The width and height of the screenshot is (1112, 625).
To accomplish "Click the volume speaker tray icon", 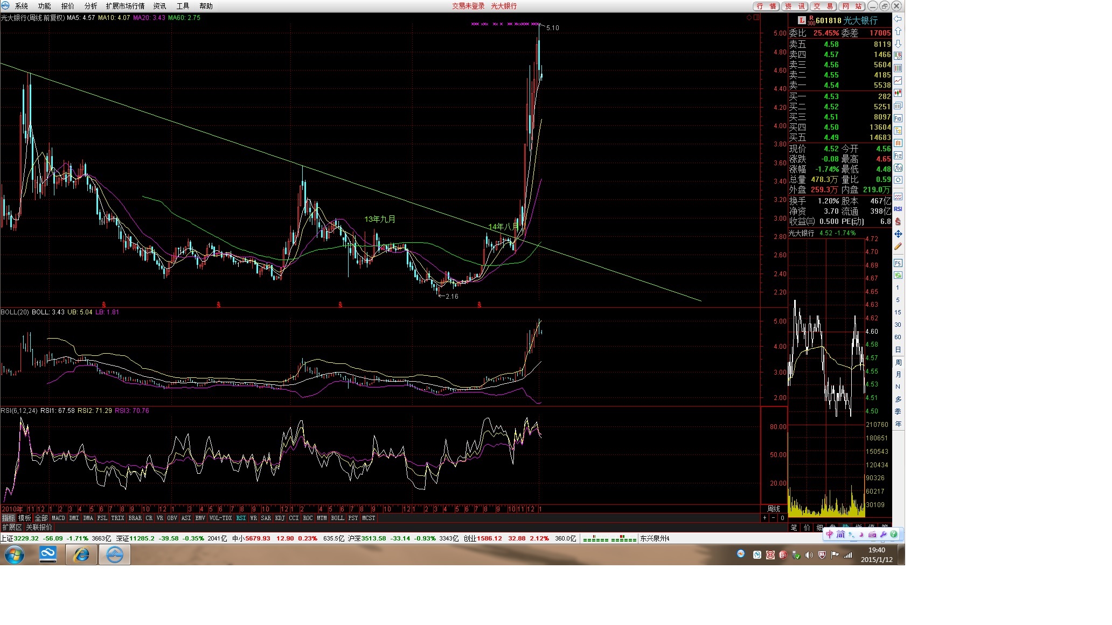I will point(809,555).
